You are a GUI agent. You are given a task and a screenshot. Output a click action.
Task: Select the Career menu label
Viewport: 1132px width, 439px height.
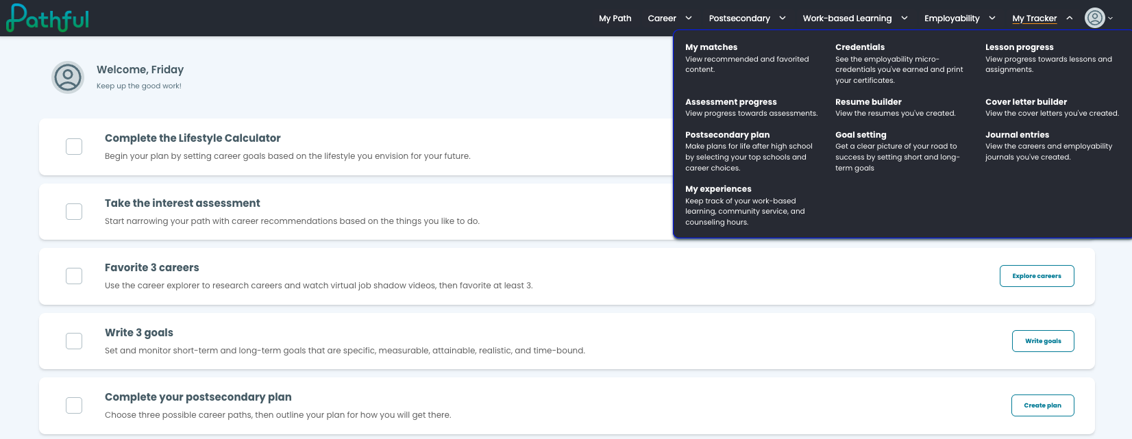pos(662,18)
